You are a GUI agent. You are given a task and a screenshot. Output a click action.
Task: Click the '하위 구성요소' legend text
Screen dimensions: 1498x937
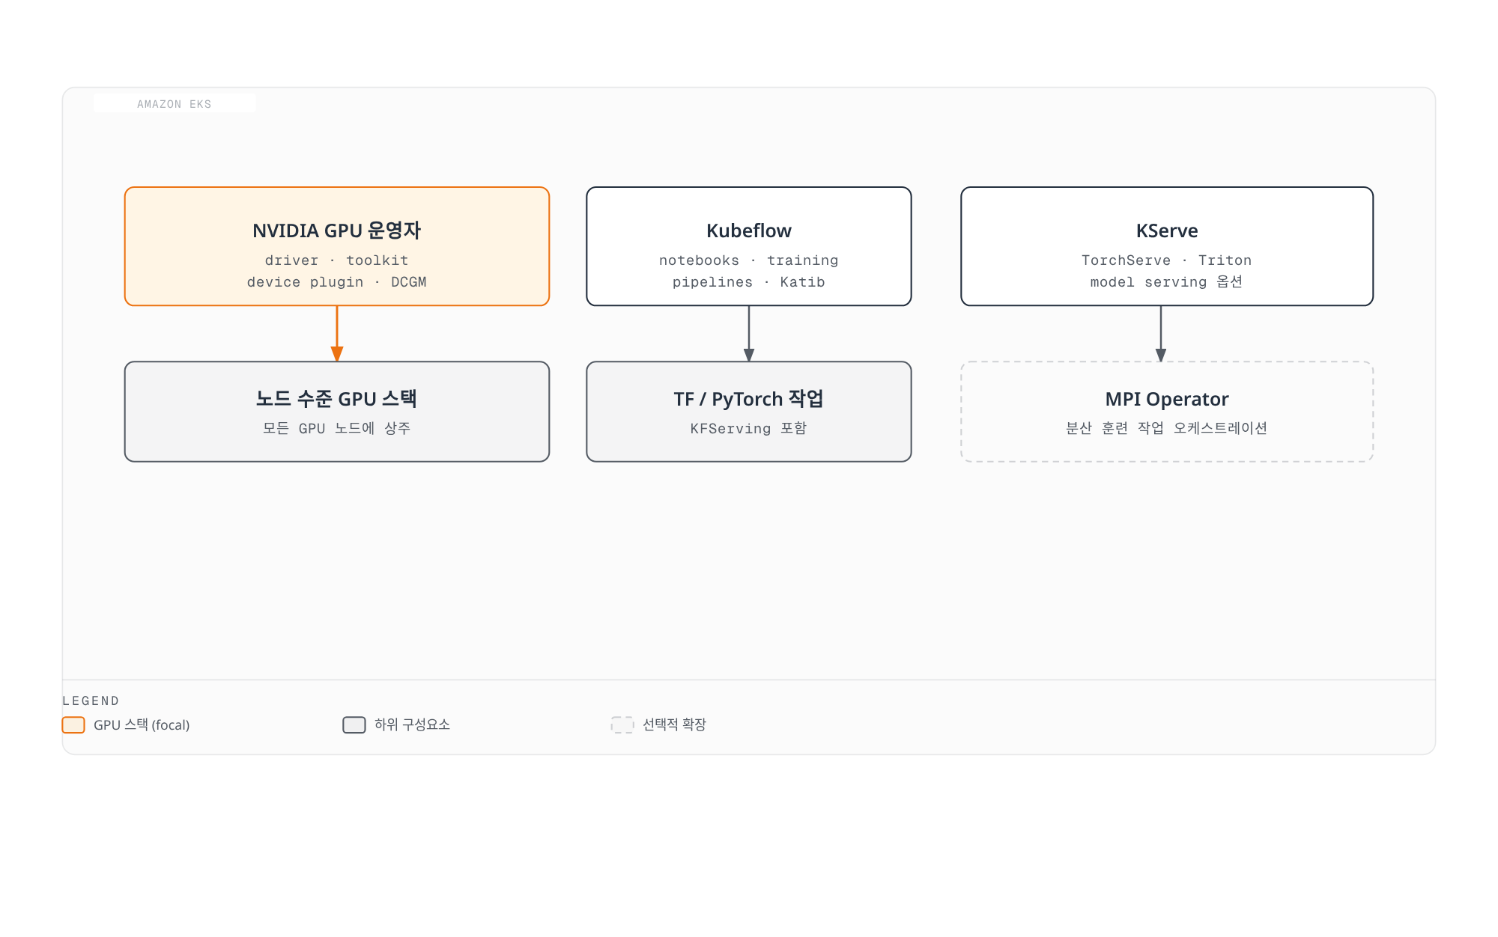pos(412,724)
